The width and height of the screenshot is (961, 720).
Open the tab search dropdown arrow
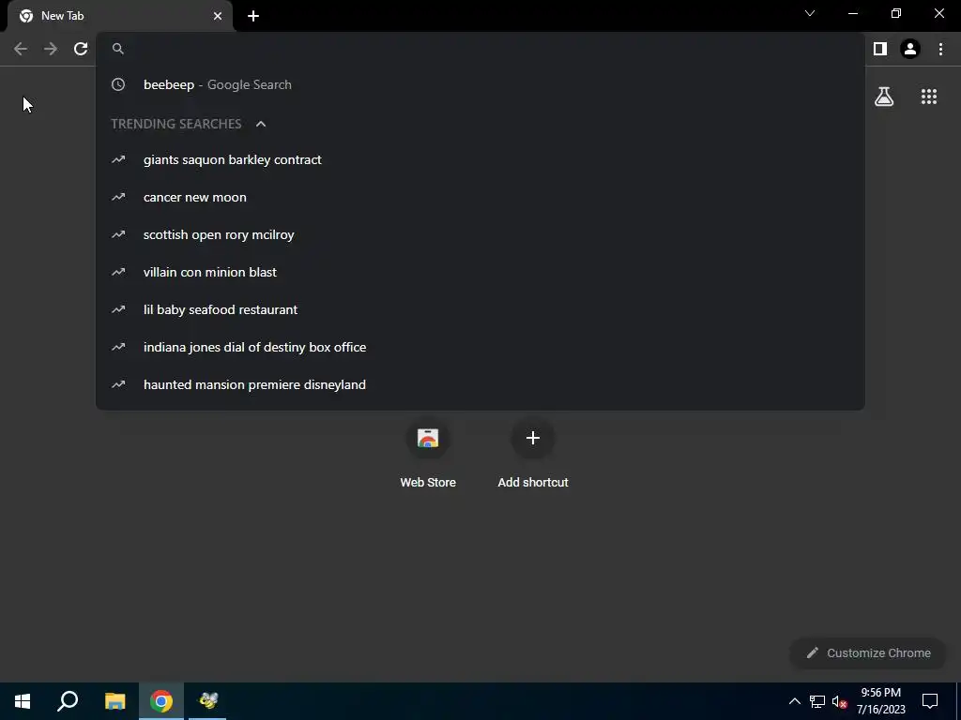click(810, 13)
